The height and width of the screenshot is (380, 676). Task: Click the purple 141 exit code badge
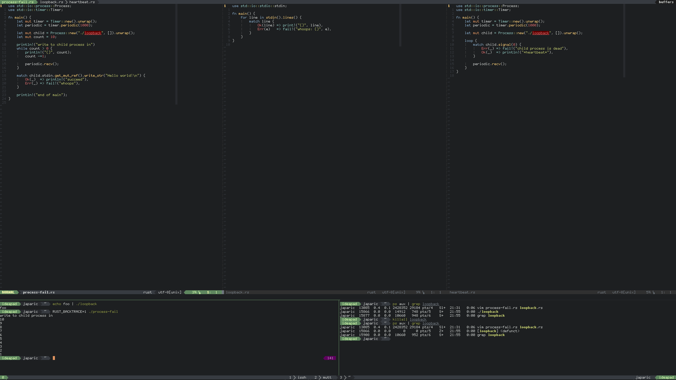point(330,358)
